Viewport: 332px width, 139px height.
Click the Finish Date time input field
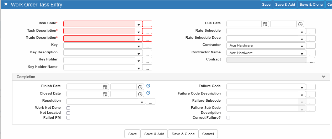124,87
